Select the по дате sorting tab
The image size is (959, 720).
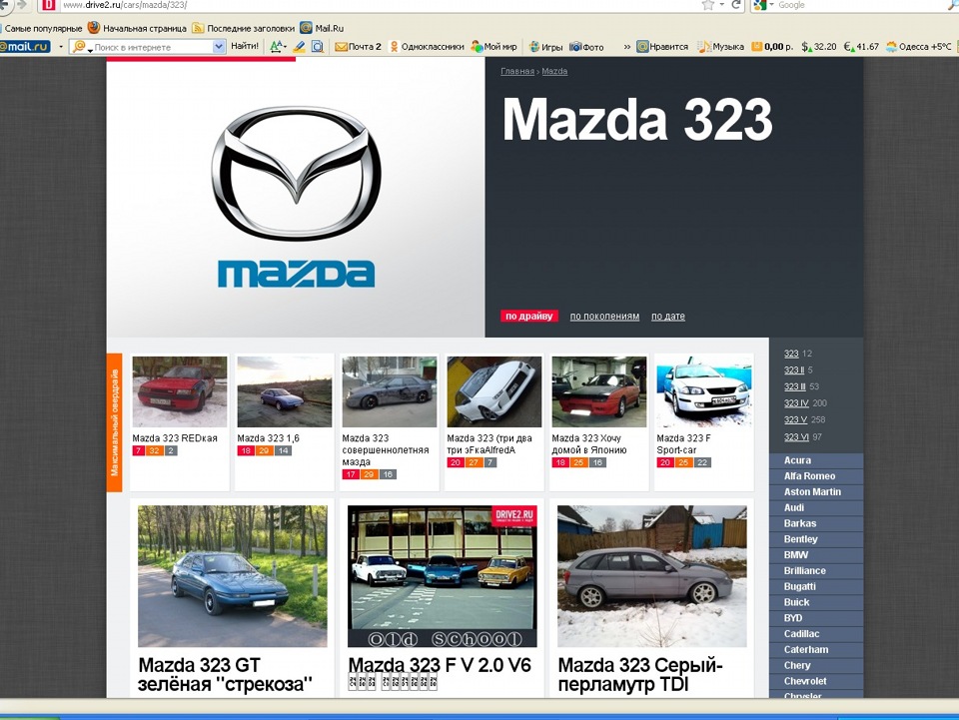668,316
